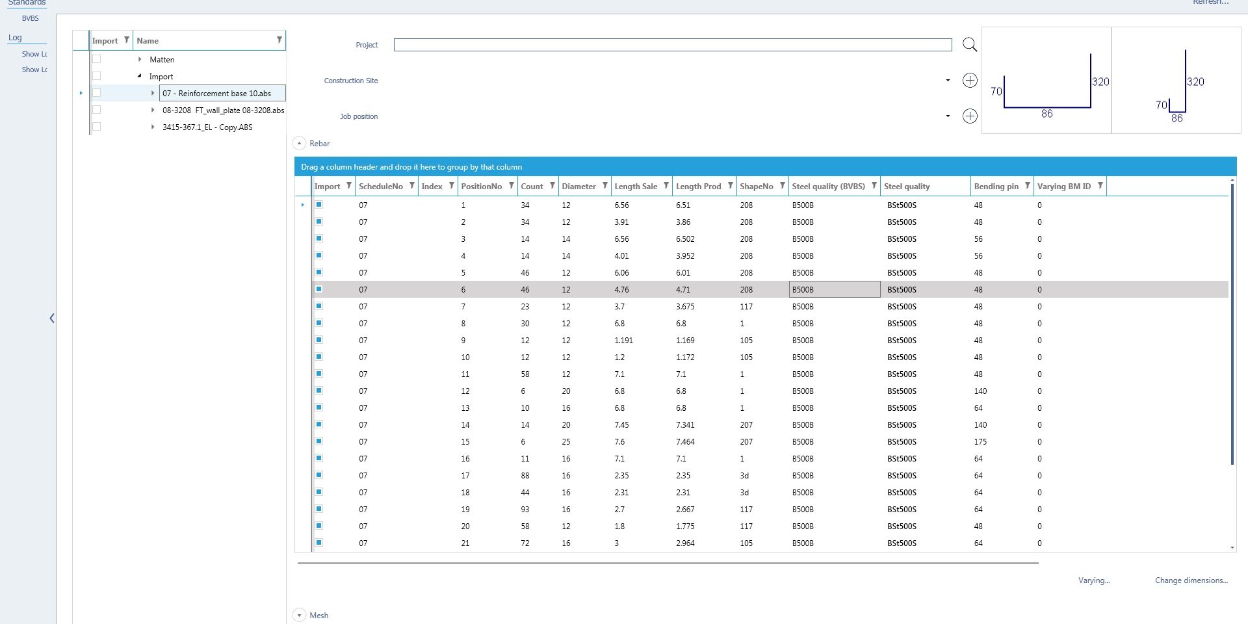Click the Varying link

[1093, 580]
